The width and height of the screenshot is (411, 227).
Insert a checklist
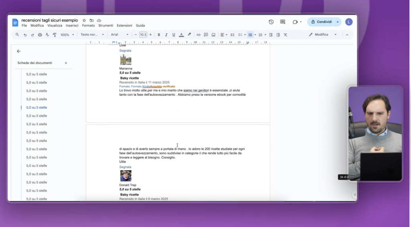(240, 35)
